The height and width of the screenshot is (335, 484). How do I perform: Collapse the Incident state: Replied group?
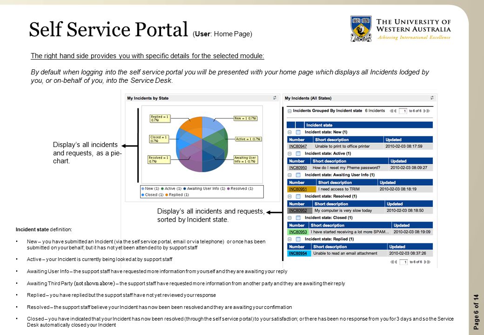(x=289, y=239)
